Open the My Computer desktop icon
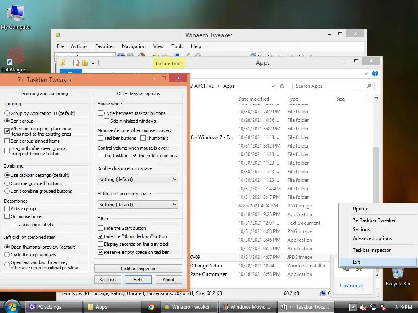The image size is (418, 313). coord(16,16)
